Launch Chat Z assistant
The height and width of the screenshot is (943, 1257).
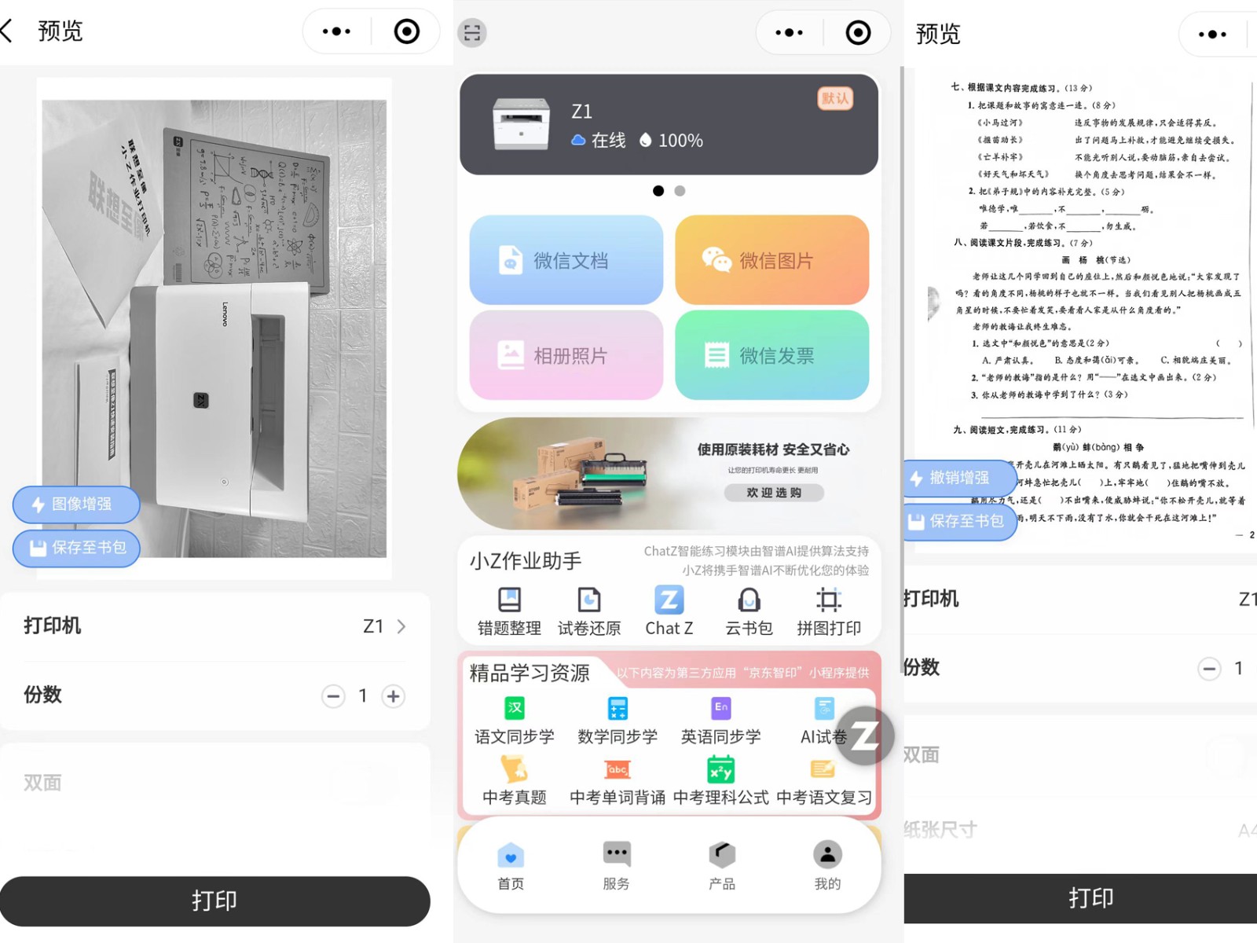669,611
